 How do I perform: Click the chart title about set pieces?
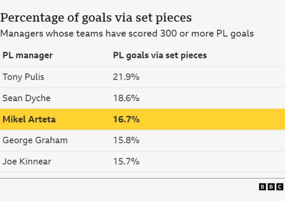pos(96,17)
